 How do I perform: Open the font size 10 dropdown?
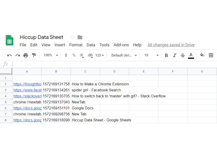point(151,55)
